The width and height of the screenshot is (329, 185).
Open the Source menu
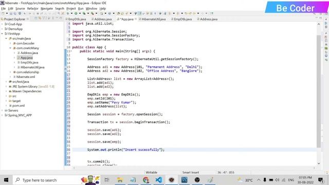click(x=20, y=9)
